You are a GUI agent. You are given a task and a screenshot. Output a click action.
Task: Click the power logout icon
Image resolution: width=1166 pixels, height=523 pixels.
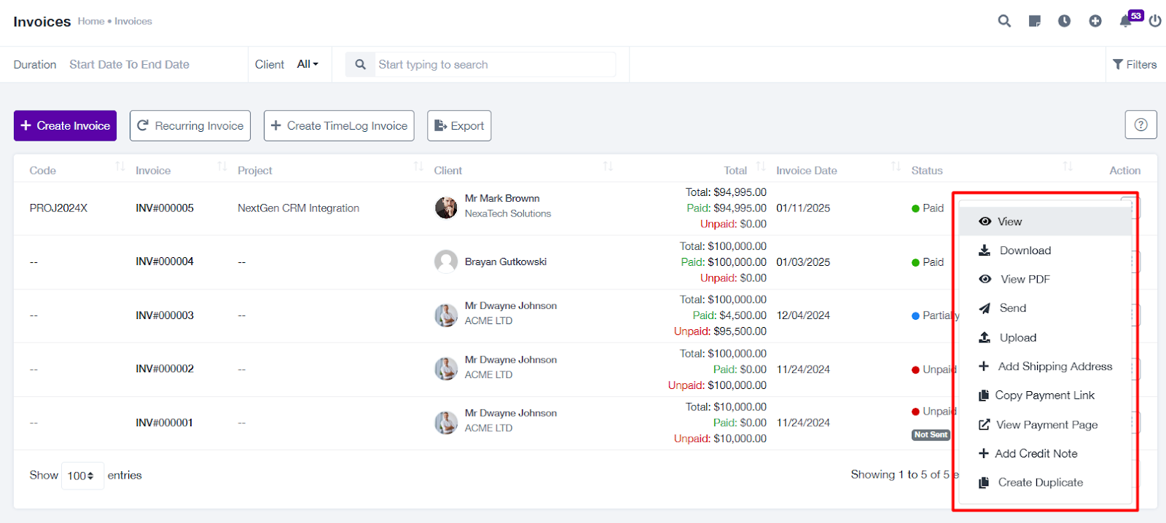coord(1155,21)
